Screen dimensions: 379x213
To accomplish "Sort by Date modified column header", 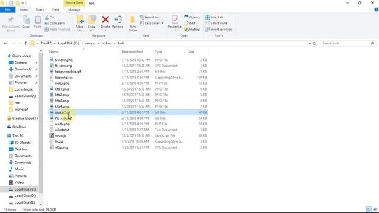I will (x=136, y=52).
